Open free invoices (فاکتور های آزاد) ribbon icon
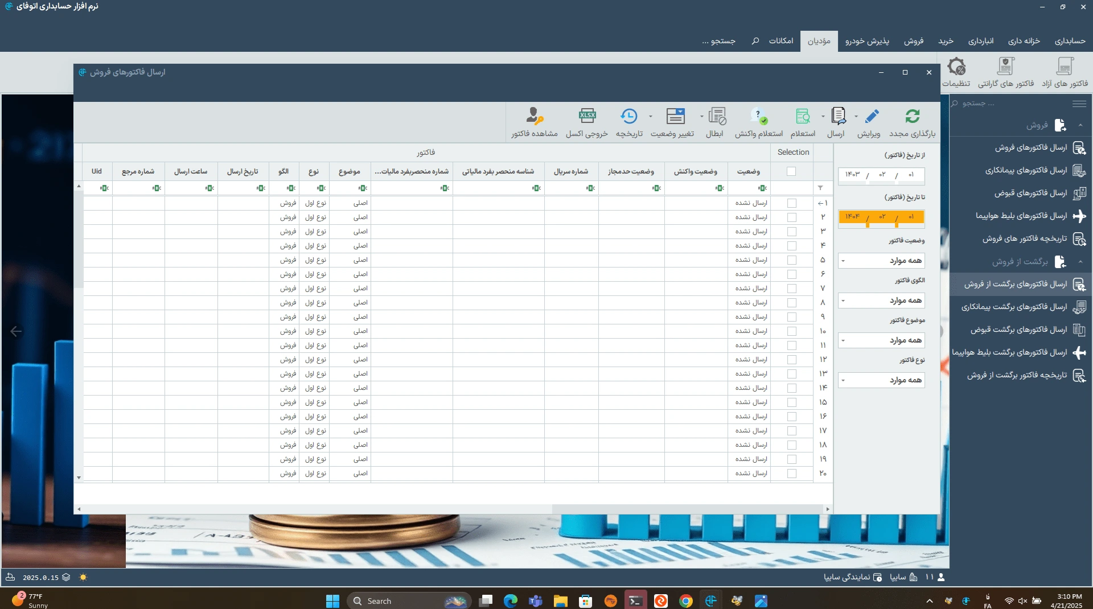 (1065, 67)
